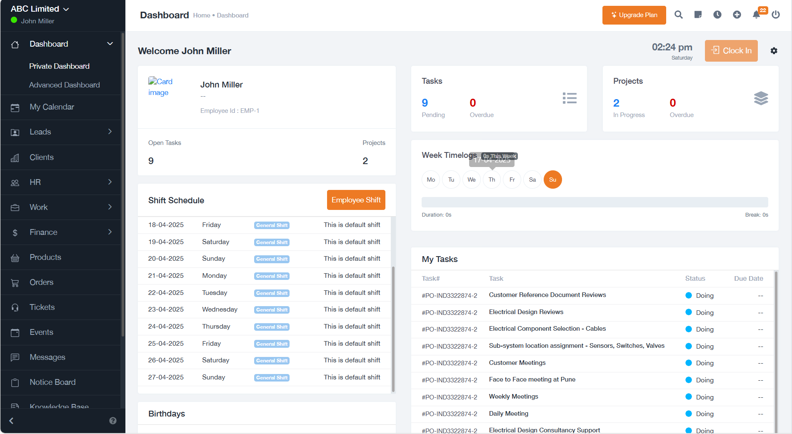The width and height of the screenshot is (792, 434).
Task: Open the sticky notes icon
Action: tap(698, 15)
